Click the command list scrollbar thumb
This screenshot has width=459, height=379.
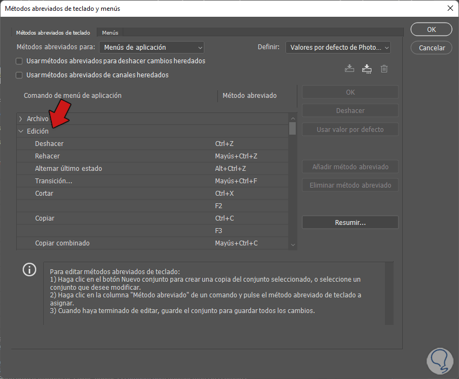pos(292,129)
